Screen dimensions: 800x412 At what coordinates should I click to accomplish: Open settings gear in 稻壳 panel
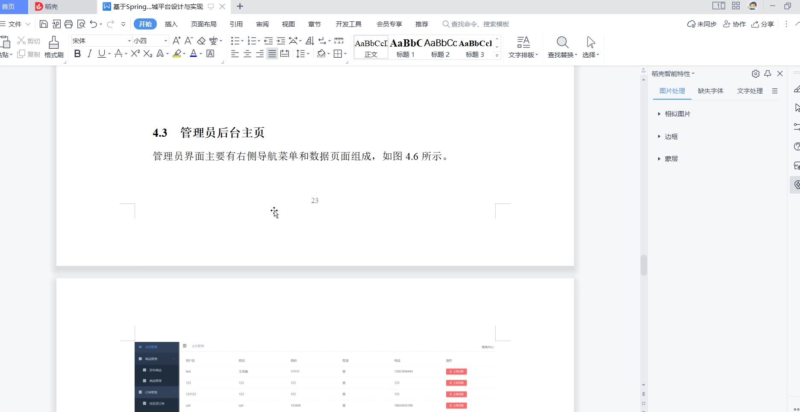[x=756, y=74]
